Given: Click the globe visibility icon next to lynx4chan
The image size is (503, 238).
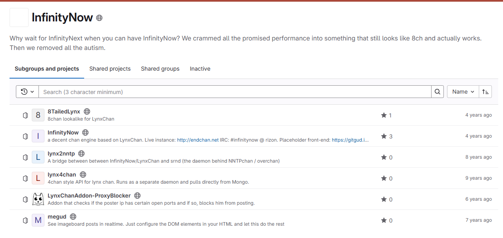Looking at the screenshot, I should pyautogui.click(x=83, y=175).
